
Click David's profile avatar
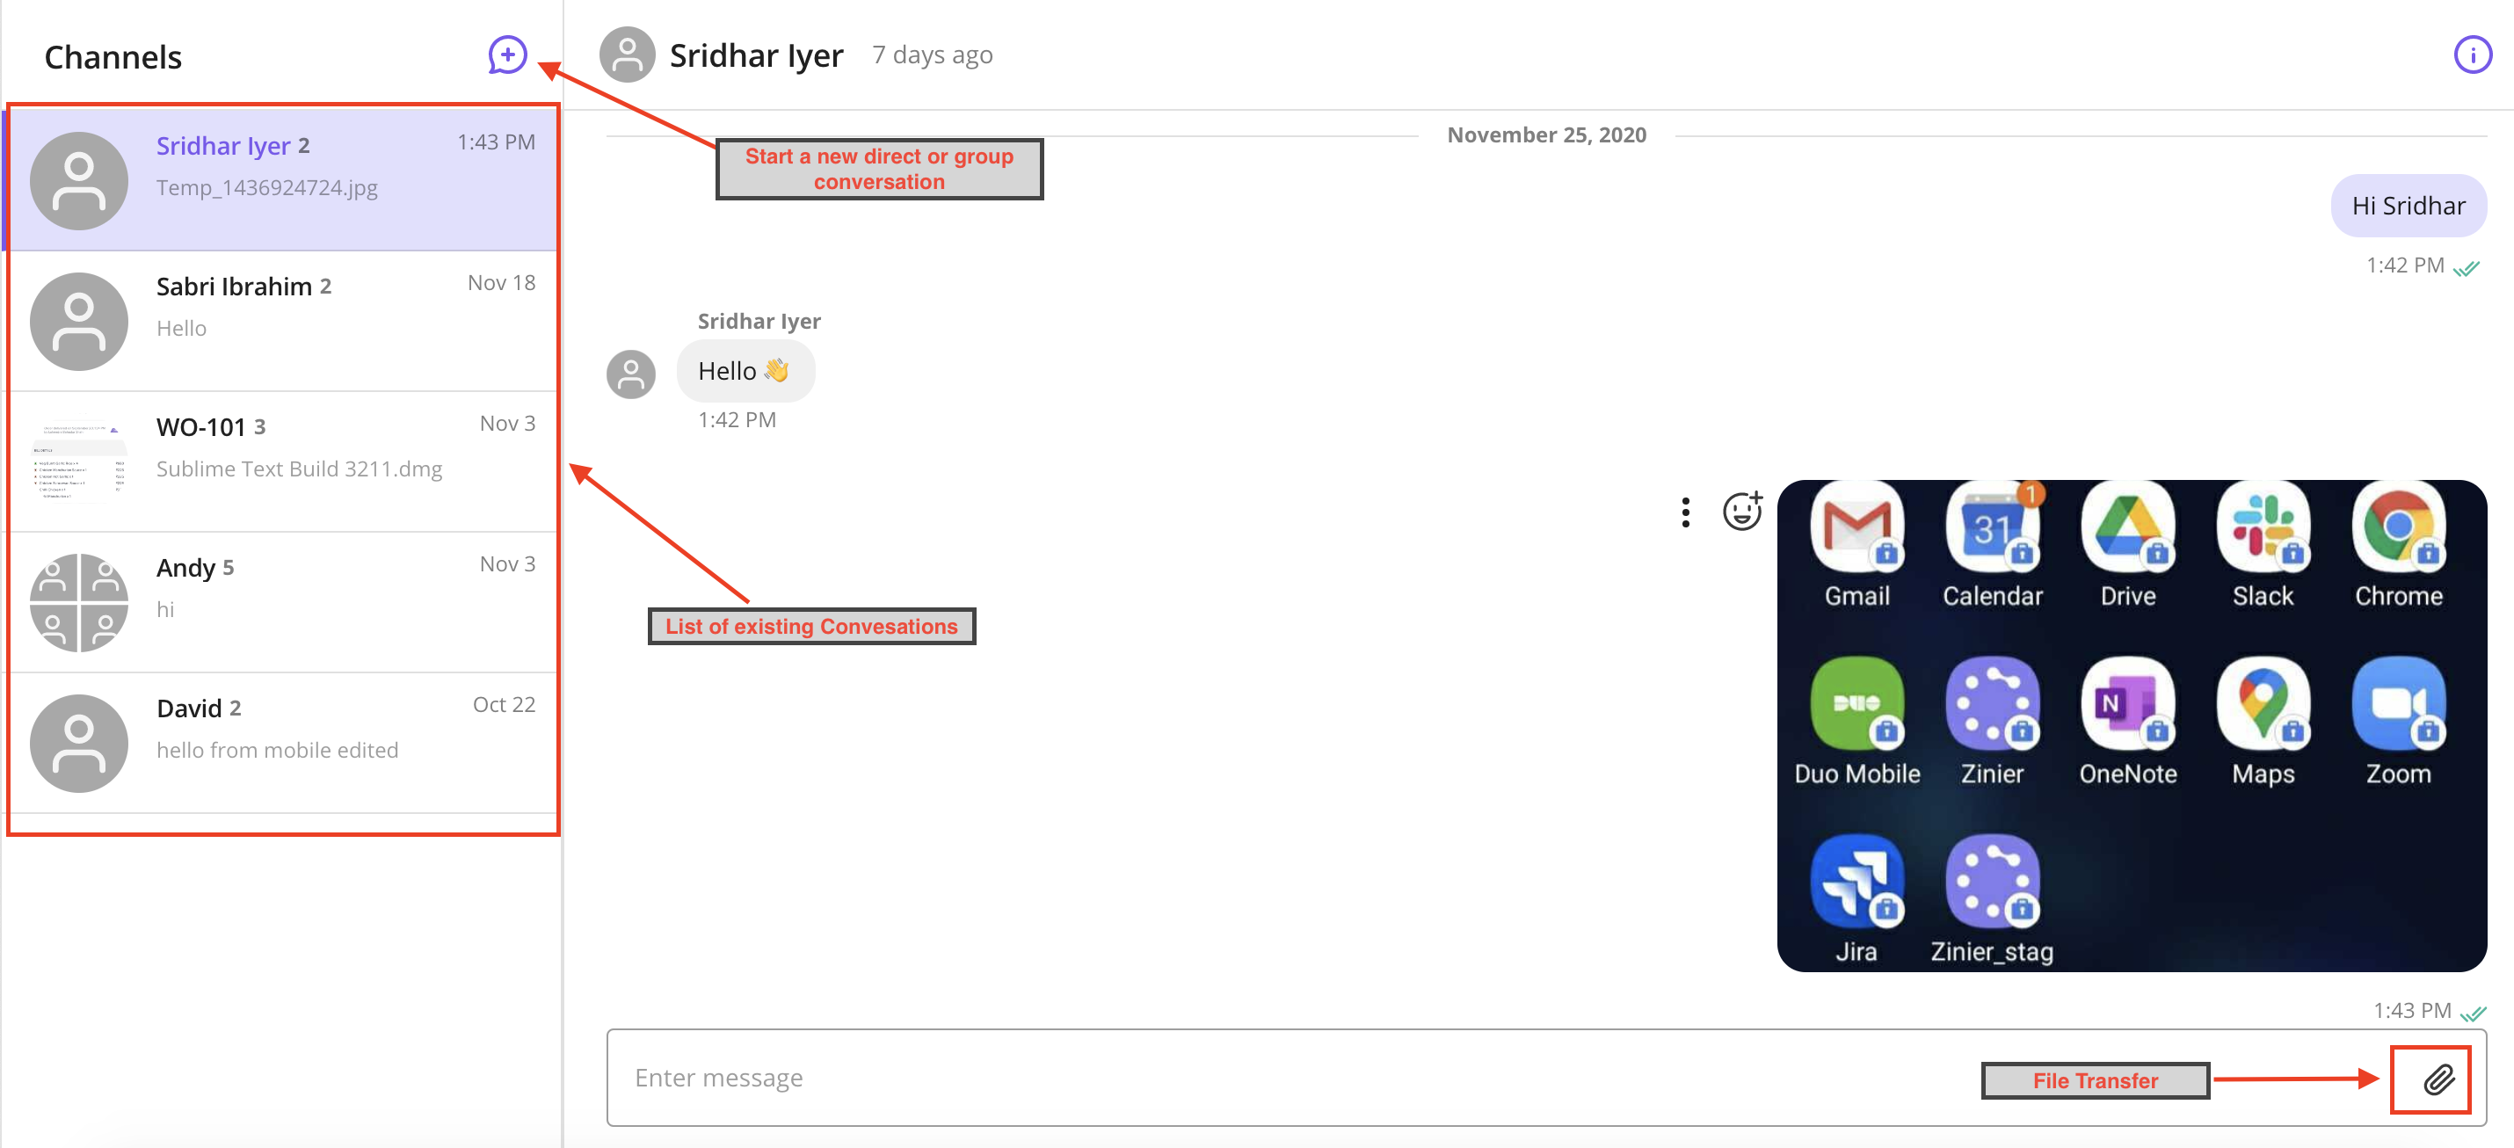tap(79, 743)
